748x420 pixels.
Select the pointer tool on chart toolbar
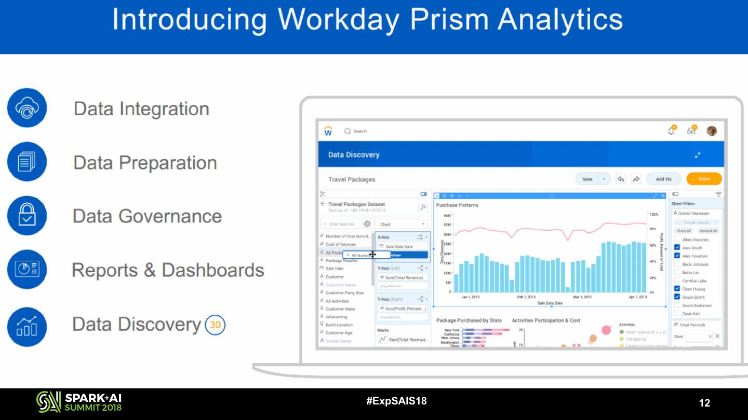pyautogui.click(x=437, y=195)
